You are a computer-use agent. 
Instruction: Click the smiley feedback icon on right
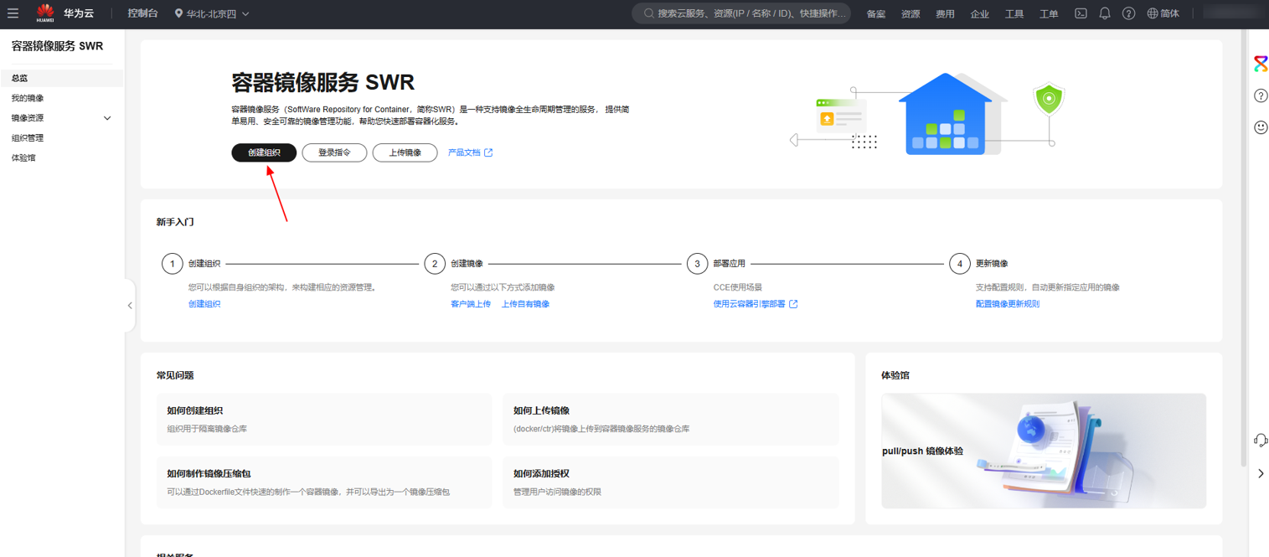[x=1261, y=127]
